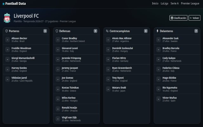
Task: Open the Premier League navigation link
Action: [190, 3]
